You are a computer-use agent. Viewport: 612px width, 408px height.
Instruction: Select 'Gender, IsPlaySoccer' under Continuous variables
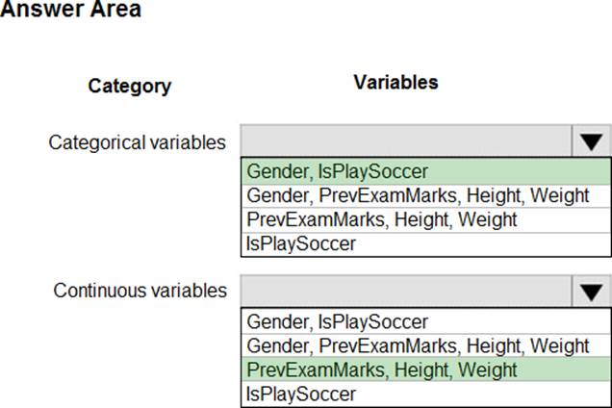(x=337, y=321)
